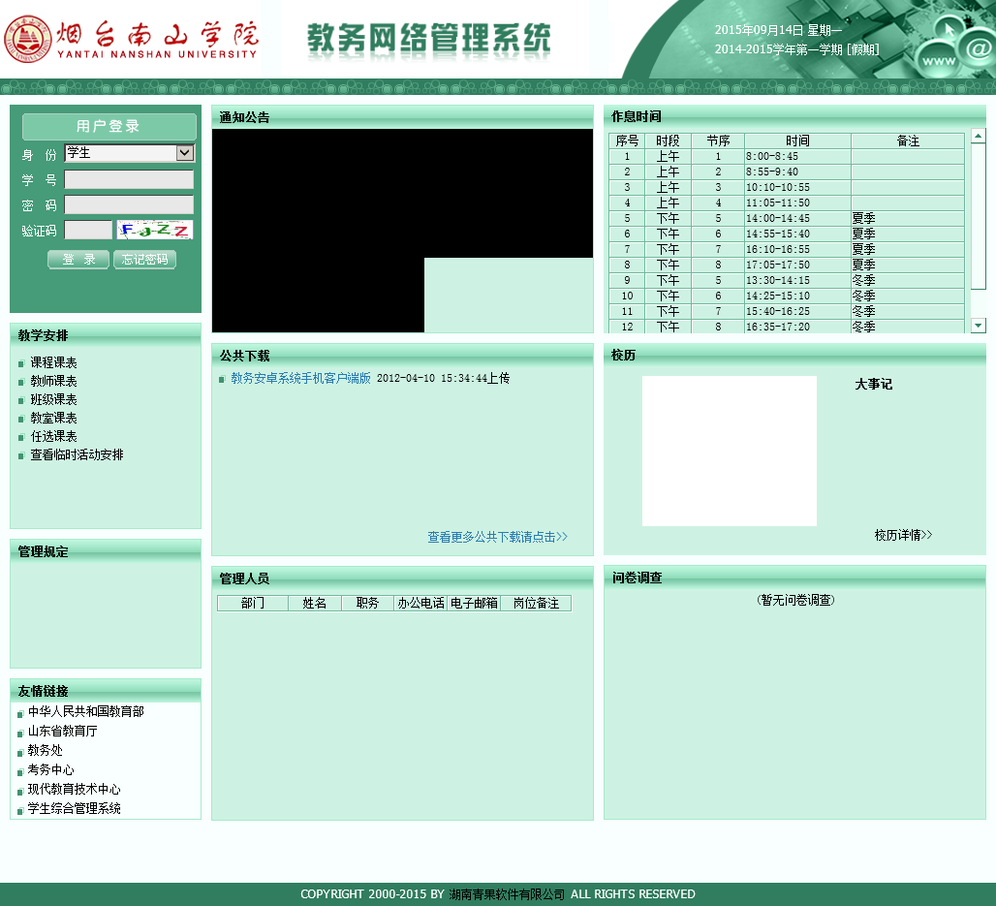Visit 山东省教育厅 link
The image size is (996, 906).
coord(62,731)
